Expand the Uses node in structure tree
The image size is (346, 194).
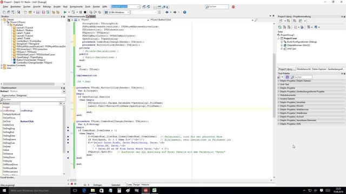(x=2, y=68)
